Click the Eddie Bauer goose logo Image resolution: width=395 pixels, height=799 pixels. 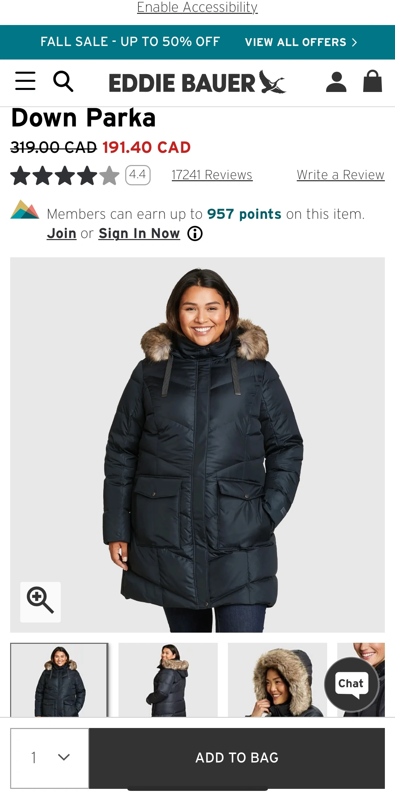197,82
